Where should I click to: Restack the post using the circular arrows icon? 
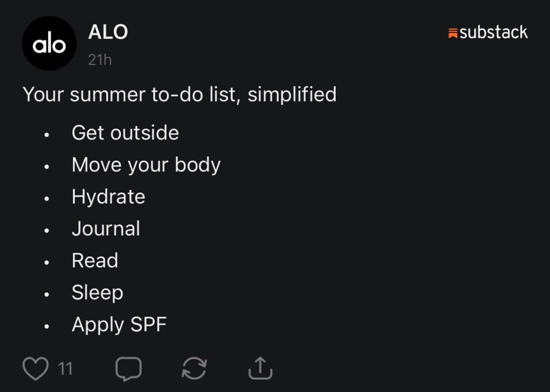pyautogui.click(x=194, y=368)
